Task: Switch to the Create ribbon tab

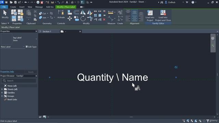Action: tap(13, 7)
